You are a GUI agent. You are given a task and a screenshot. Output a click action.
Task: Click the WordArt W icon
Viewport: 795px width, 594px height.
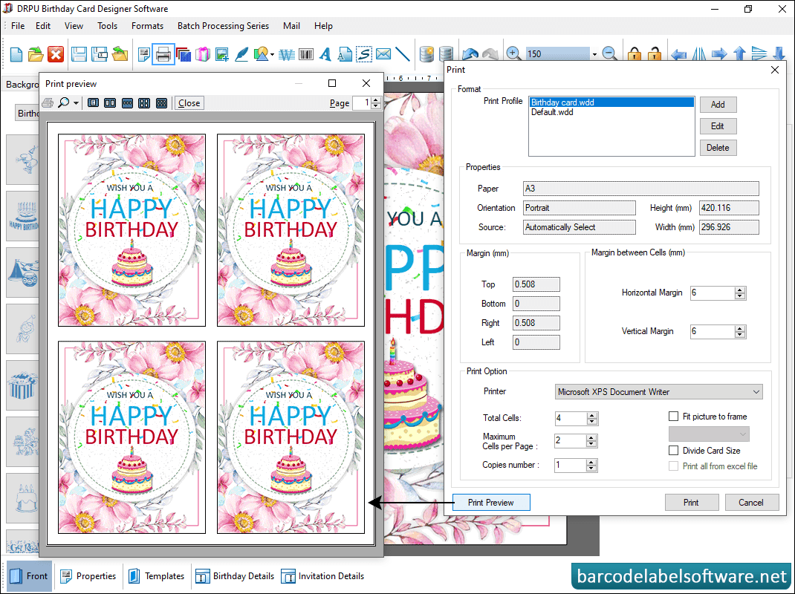point(287,53)
